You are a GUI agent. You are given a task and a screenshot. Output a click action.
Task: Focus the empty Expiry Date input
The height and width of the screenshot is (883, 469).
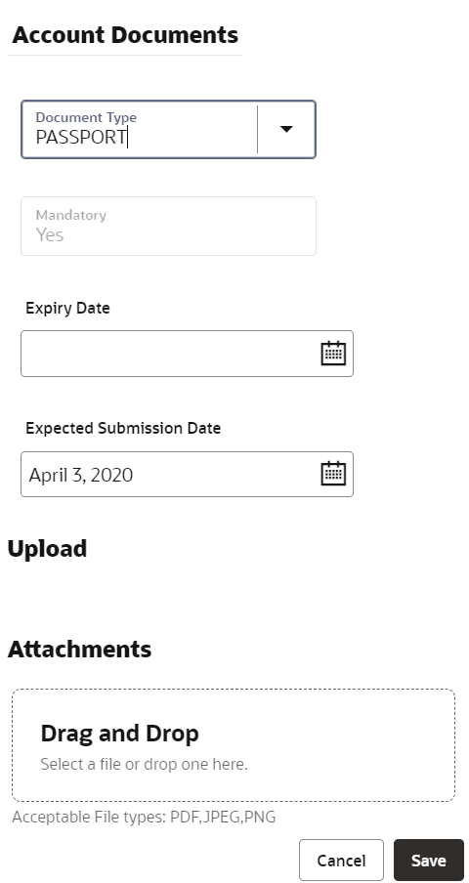171,354
